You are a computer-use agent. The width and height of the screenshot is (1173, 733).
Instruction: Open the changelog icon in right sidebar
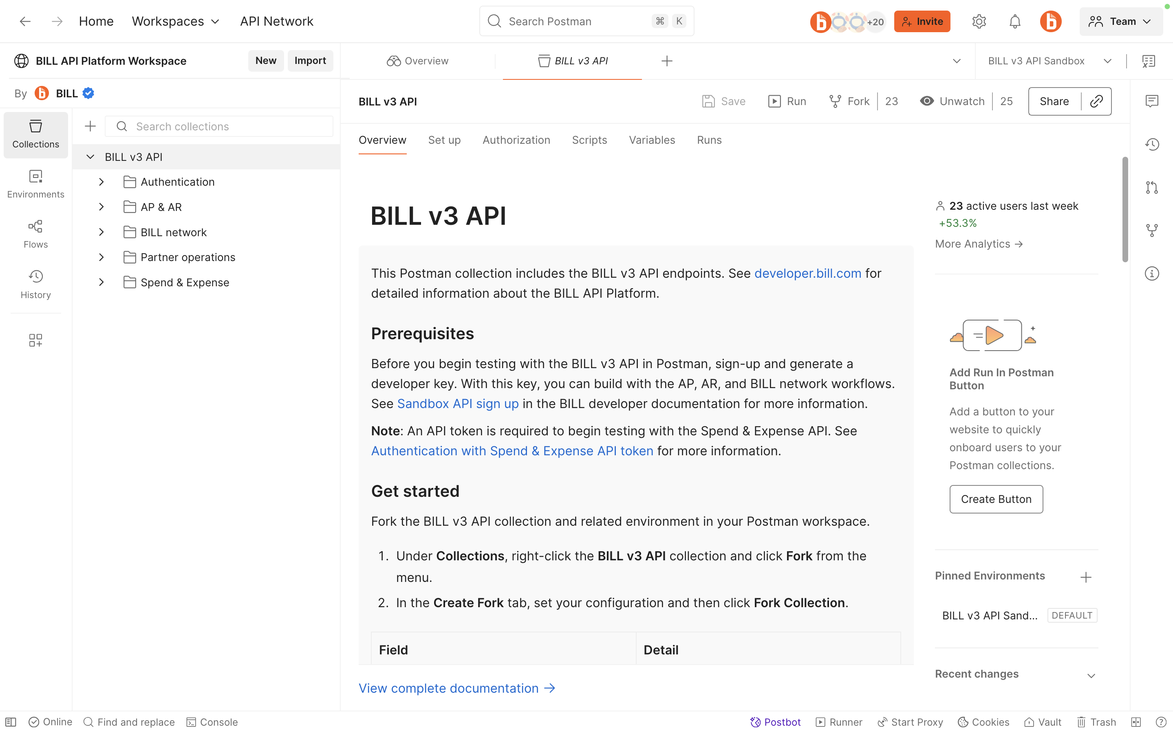[1152, 144]
